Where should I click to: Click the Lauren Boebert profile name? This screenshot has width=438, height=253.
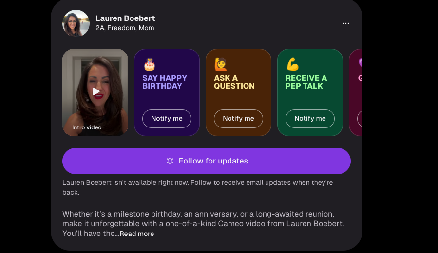click(125, 18)
